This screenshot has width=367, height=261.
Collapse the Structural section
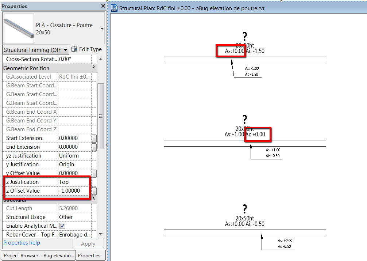(94, 199)
